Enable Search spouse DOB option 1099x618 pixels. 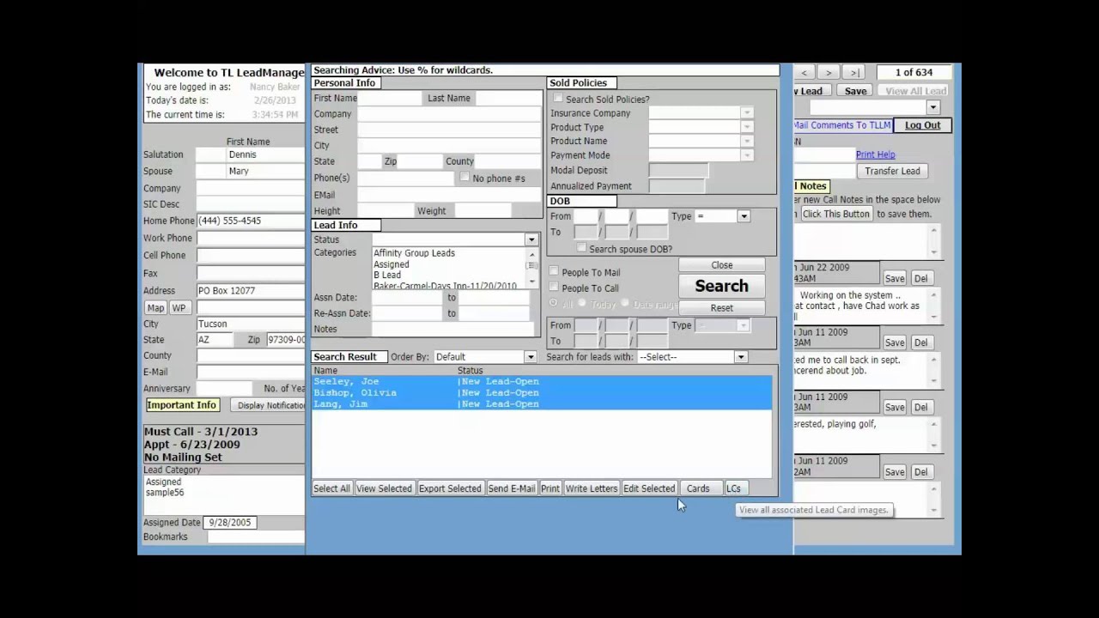coord(581,249)
